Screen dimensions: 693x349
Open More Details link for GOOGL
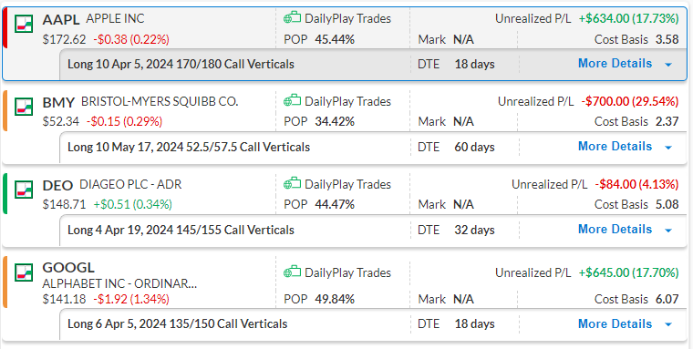pos(615,323)
